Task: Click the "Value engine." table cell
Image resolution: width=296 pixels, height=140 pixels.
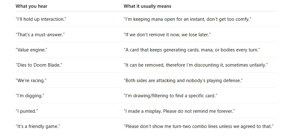Action: point(31,50)
